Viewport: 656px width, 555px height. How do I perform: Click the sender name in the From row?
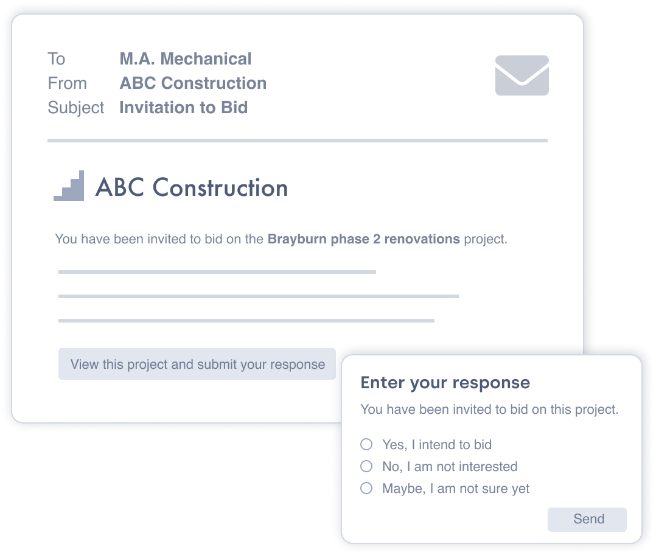click(193, 83)
